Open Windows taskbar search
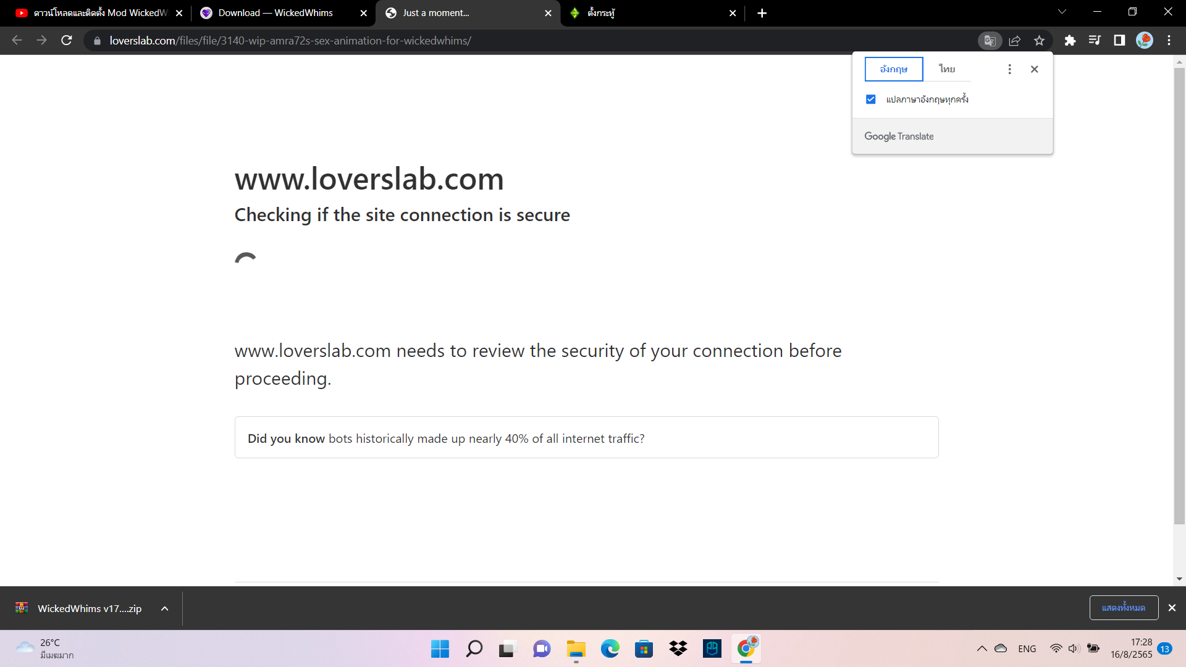Viewport: 1186px width, 667px height. [x=474, y=648]
